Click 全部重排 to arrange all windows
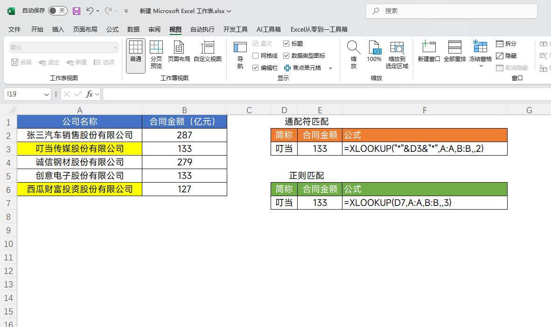This screenshot has height=327, width=551. [x=454, y=52]
